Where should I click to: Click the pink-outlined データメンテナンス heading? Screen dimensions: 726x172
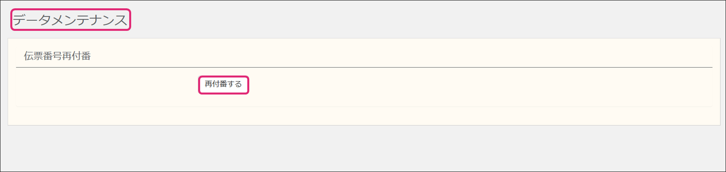(x=70, y=20)
